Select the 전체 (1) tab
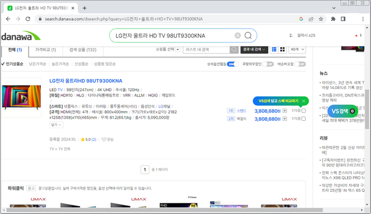The width and height of the screenshot is (371, 214). pyautogui.click(x=15, y=50)
